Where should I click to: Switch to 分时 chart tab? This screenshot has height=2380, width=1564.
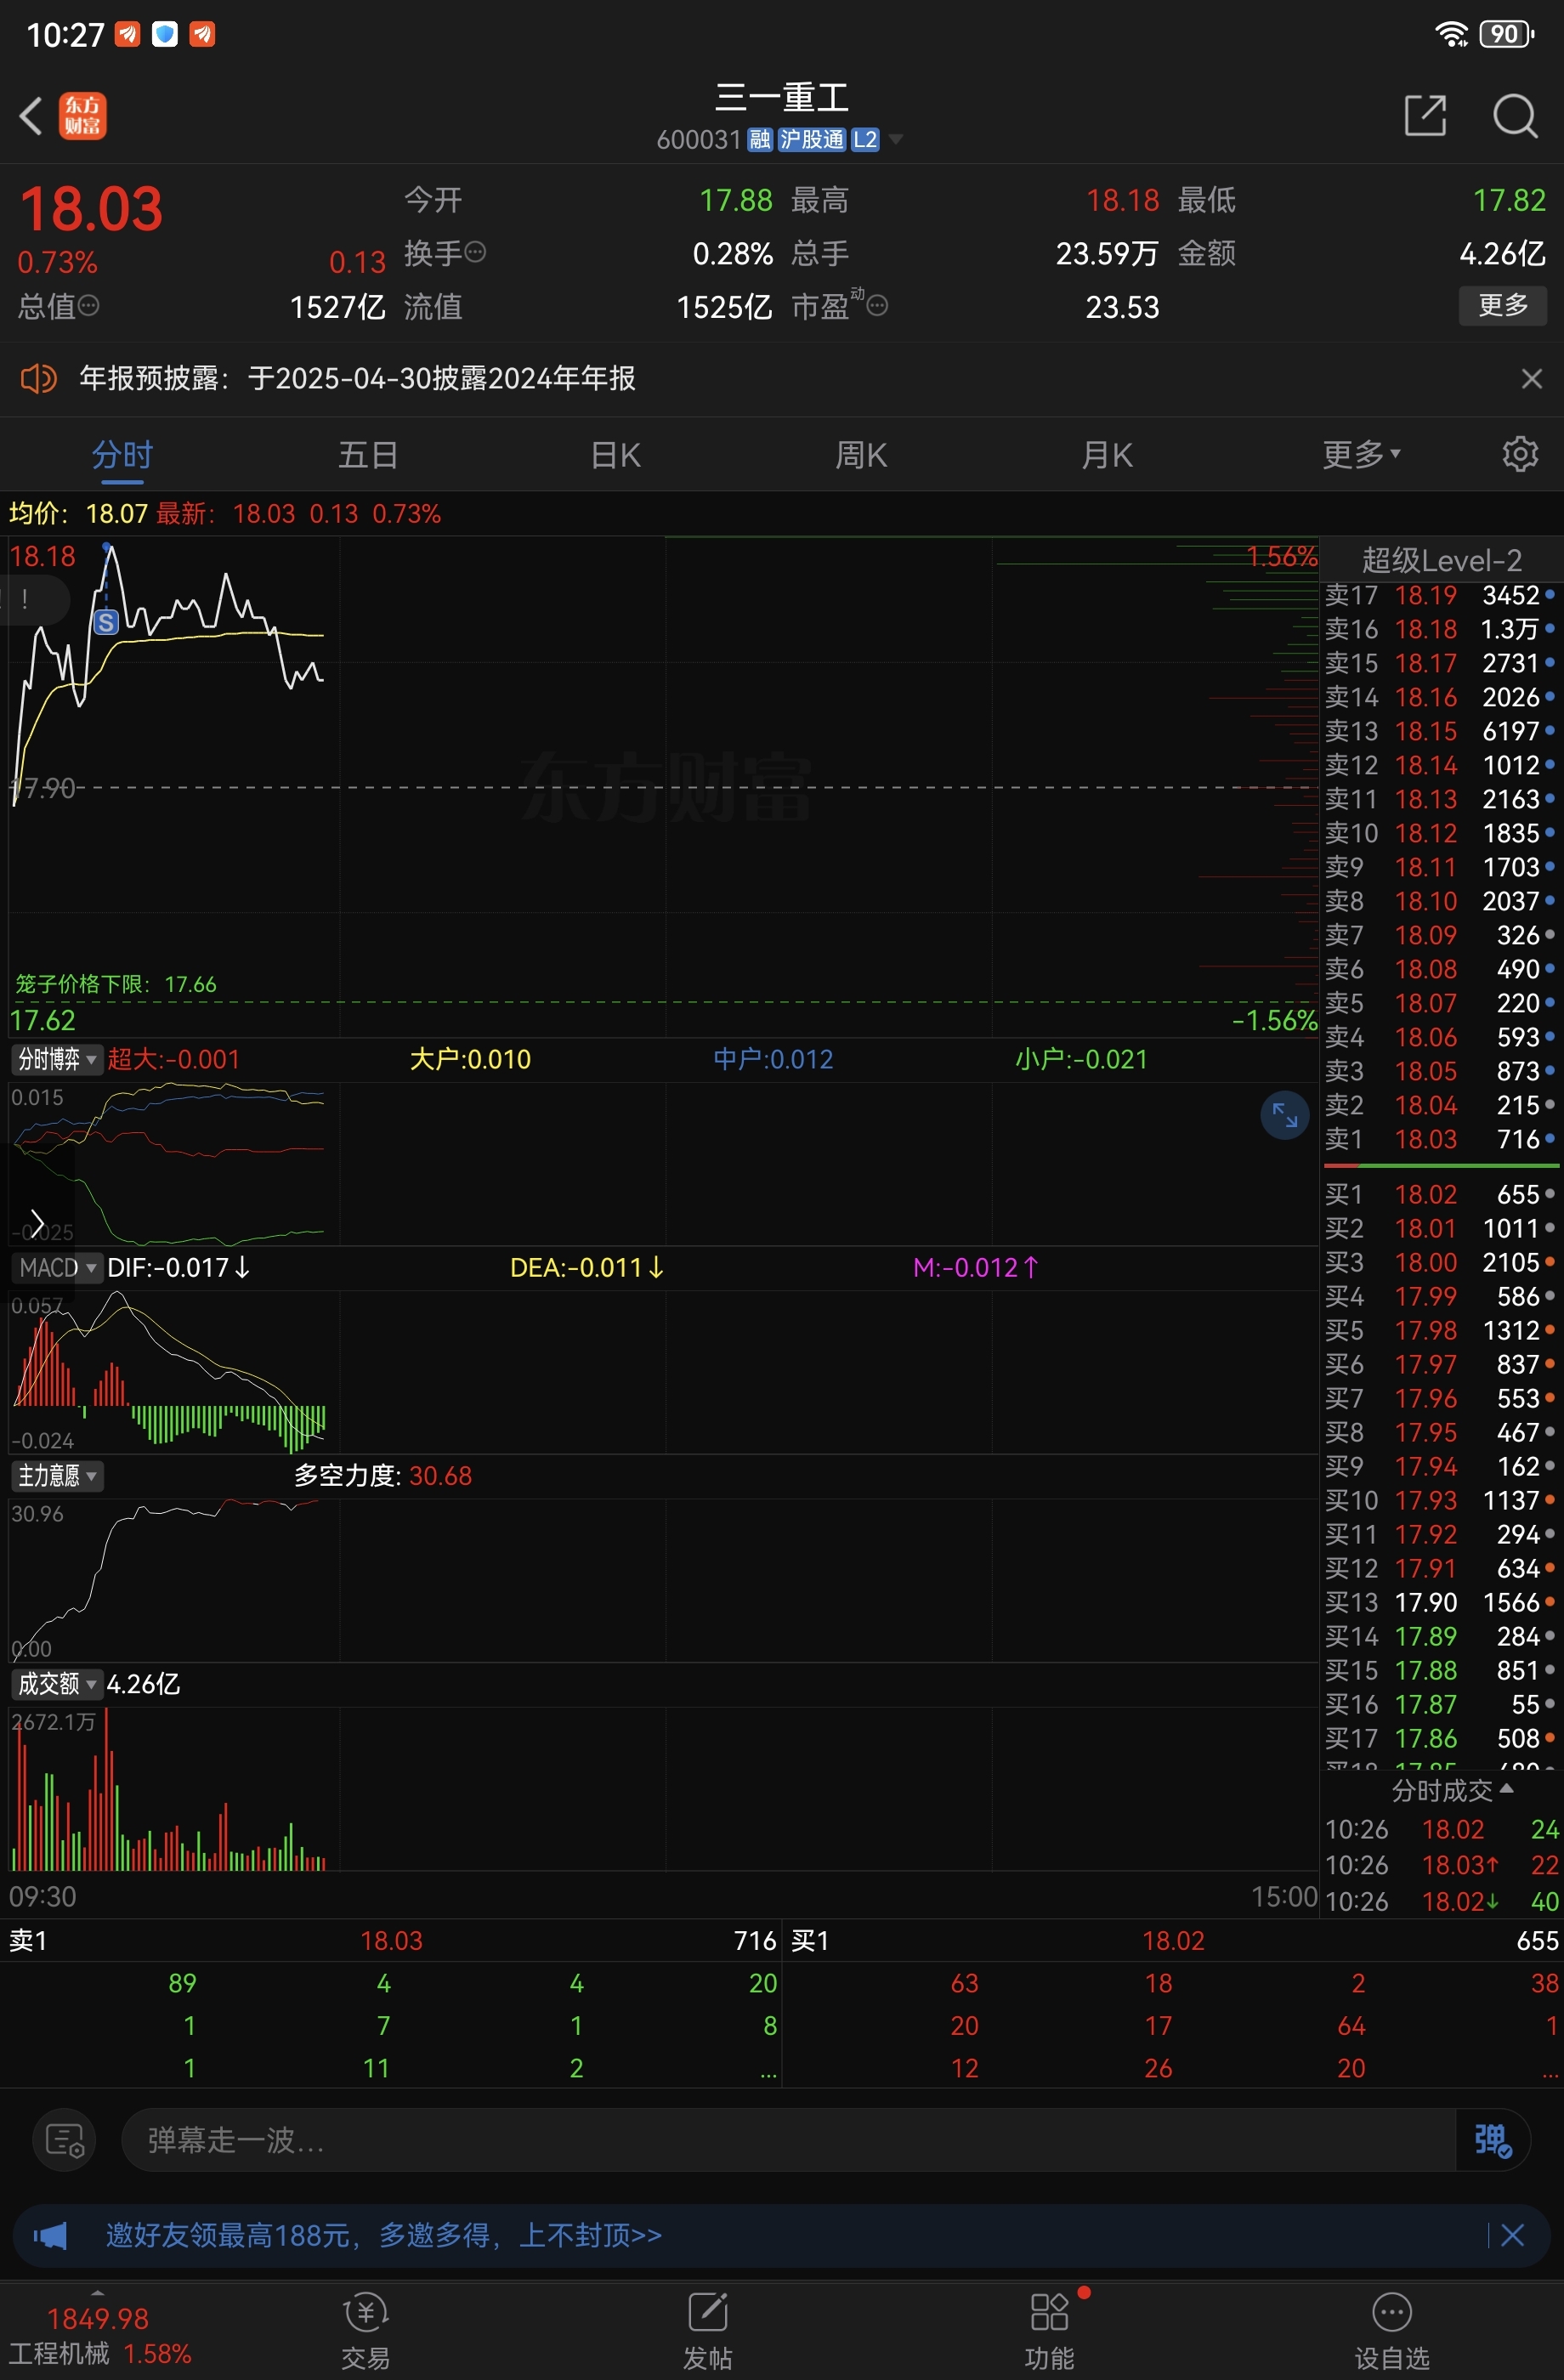(x=122, y=455)
